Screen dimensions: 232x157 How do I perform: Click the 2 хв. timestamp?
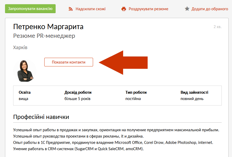click(x=218, y=27)
